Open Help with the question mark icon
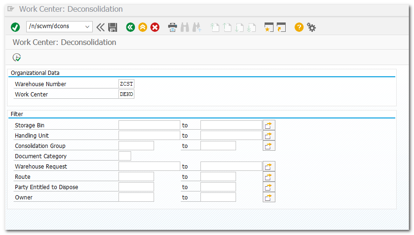This screenshot has height=235, width=414. click(299, 27)
